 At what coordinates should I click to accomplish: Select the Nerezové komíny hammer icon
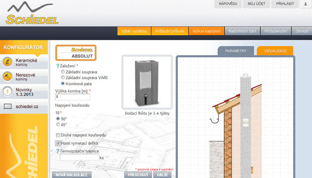pos(8,76)
